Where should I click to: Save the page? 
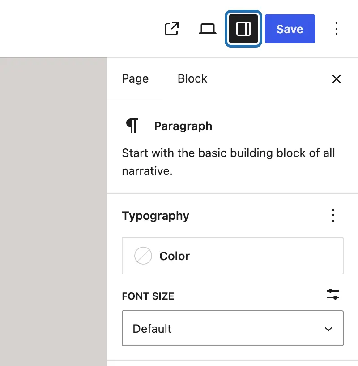pos(290,29)
